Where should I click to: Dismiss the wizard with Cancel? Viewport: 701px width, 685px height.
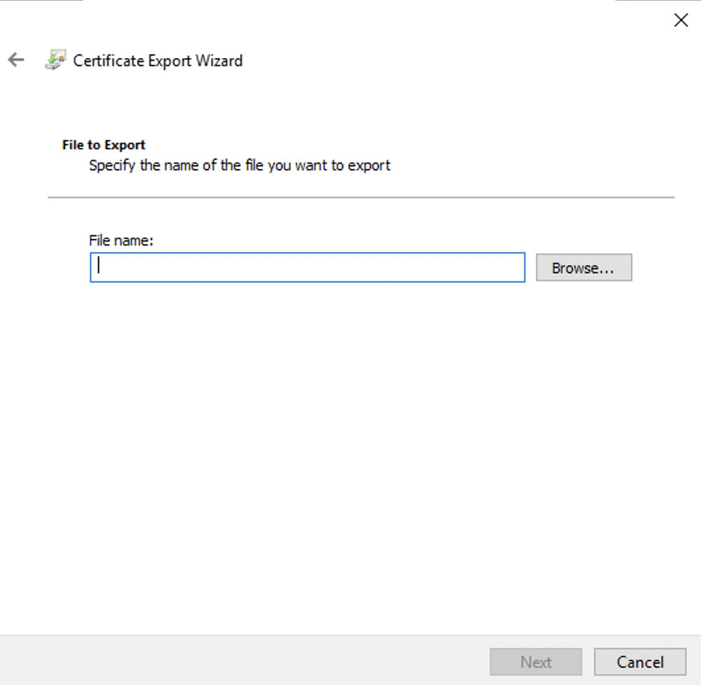(639, 662)
